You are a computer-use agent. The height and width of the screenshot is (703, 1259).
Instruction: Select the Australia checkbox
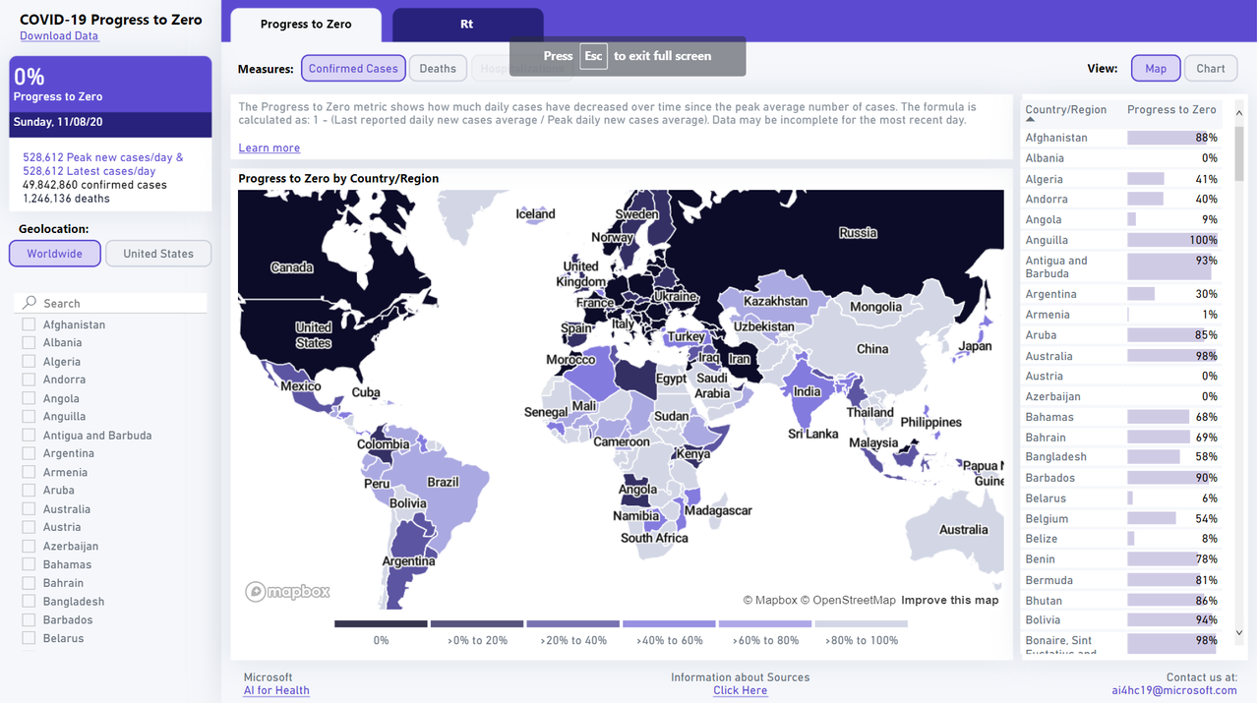click(x=29, y=509)
